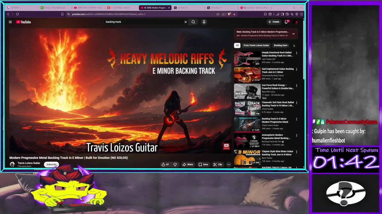The height and width of the screenshot is (214, 382).
Task: Show more filter chips with right arrow
Action: coord(294,45)
